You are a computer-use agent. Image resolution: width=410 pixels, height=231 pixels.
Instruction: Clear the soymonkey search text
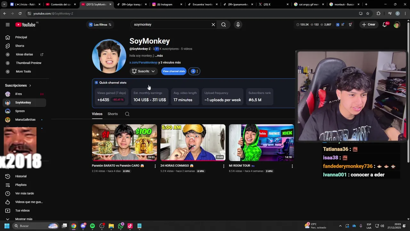point(213,25)
